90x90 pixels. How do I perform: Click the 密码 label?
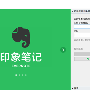[77, 31]
